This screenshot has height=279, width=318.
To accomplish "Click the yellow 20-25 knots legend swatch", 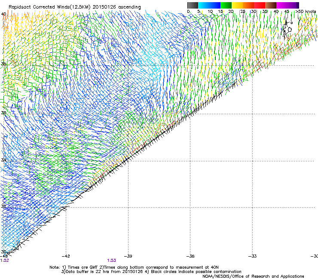I will pos(237,5).
